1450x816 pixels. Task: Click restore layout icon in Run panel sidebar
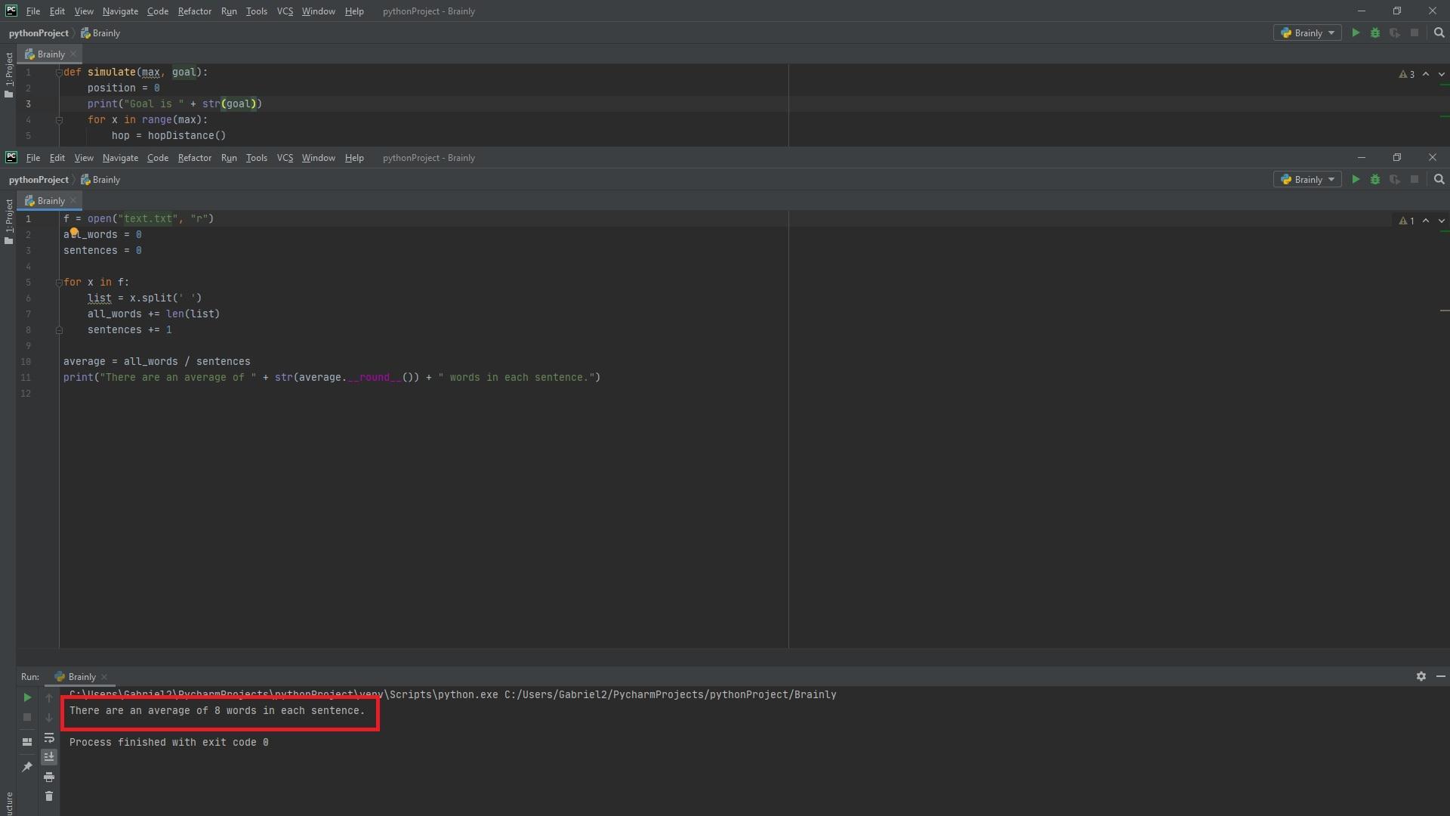click(x=27, y=742)
